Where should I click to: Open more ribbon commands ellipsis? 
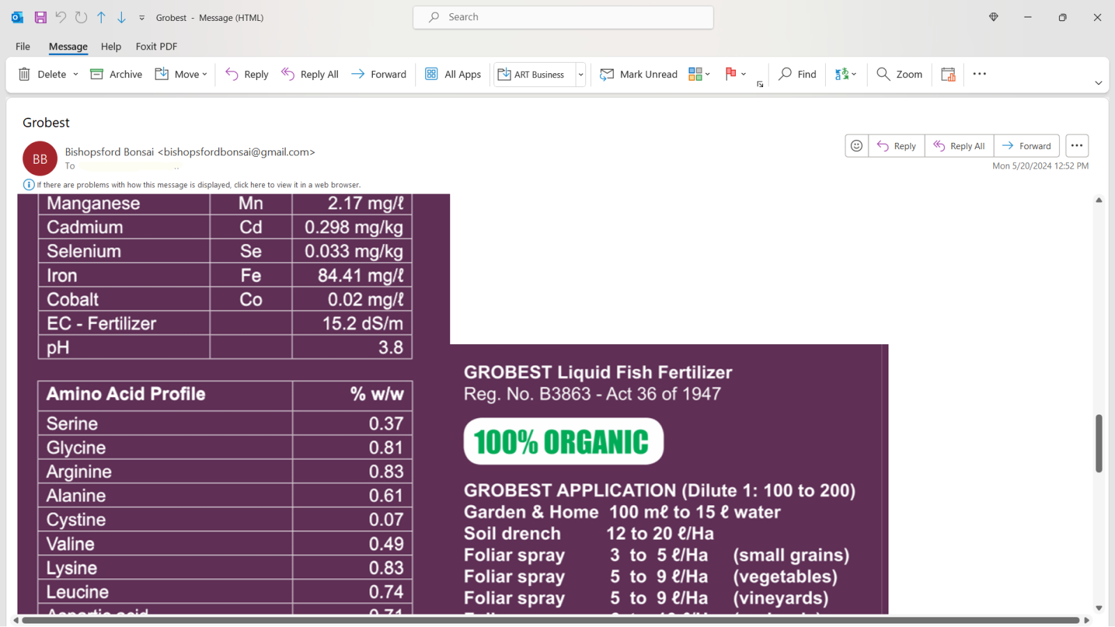click(x=979, y=74)
